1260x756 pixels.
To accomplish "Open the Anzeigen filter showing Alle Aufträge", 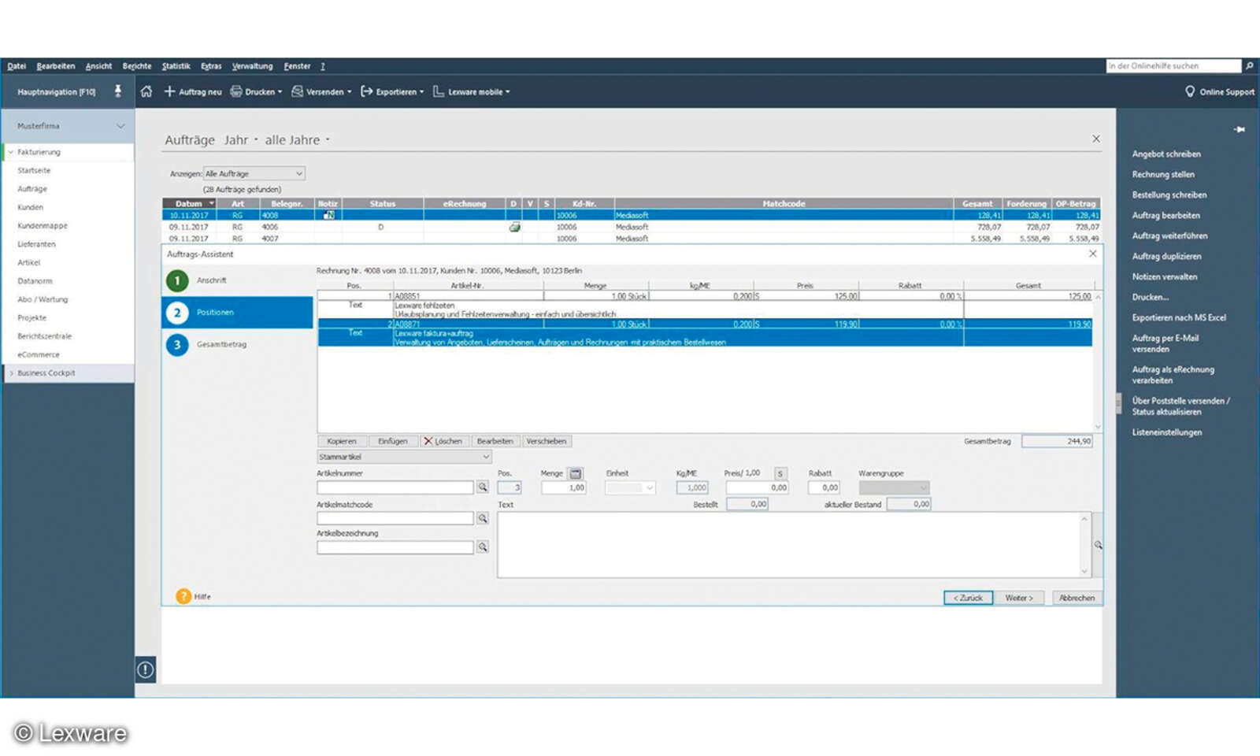I will tap(252, 172).
